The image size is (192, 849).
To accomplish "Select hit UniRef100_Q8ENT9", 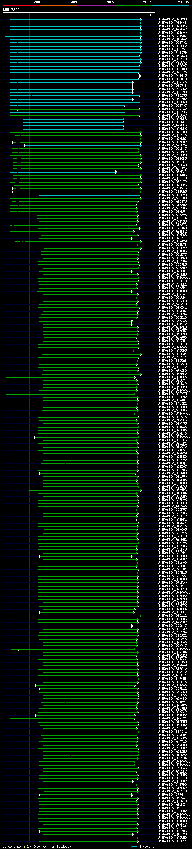I will [172, 801].
